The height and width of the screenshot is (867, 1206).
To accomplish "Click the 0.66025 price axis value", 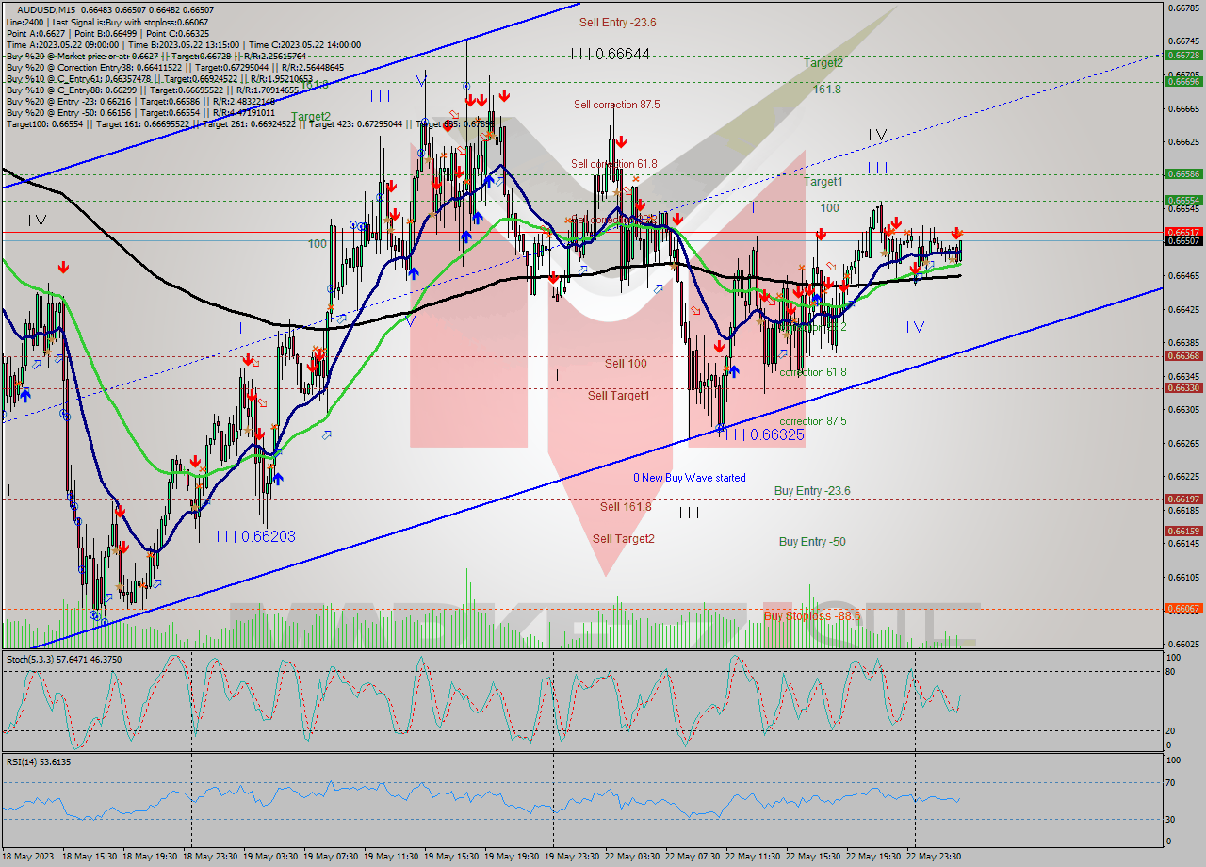I will tap(1183, 644).
